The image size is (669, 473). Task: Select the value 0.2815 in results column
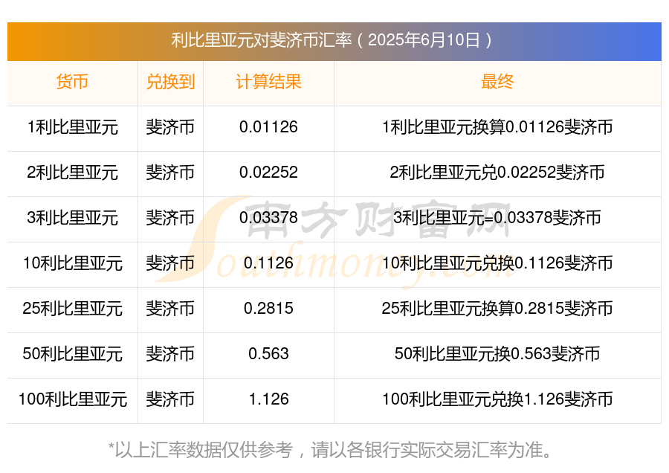coord(268,308)
